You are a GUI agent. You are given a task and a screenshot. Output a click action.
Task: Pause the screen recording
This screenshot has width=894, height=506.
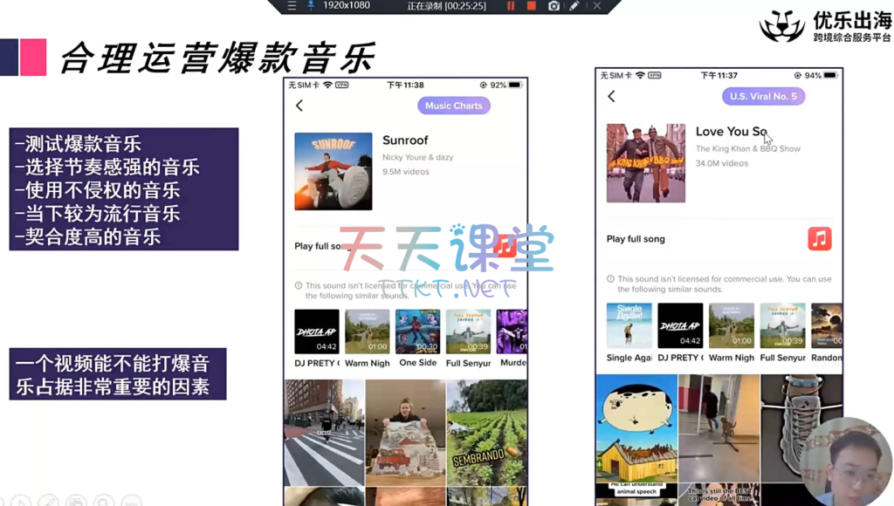pos(511,6)
